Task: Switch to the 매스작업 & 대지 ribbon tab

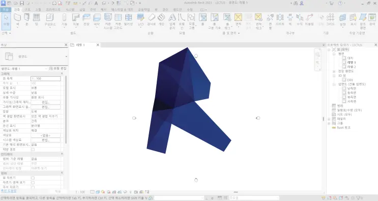Action: pyautogui.click(x=122, y=10)
